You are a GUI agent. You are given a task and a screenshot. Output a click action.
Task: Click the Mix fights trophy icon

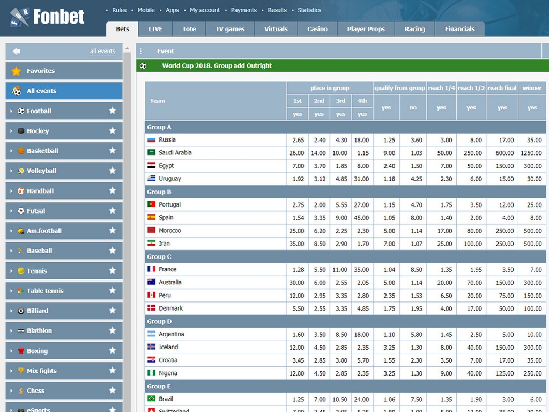21,371
